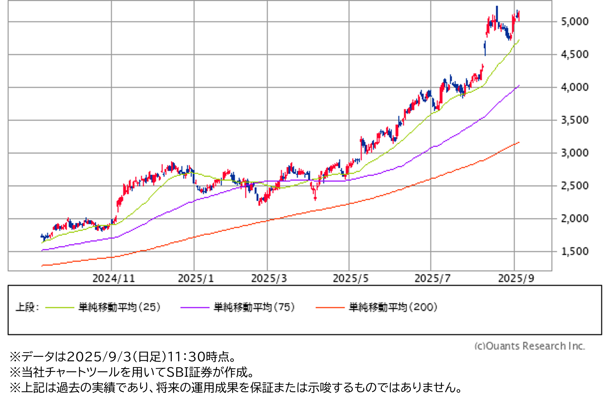Click the green line swatch in legend
The height and width of the screenshot is (417, 604).
59,308
